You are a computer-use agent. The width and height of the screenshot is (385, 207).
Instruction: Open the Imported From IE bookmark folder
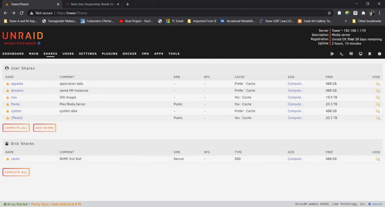click(202, 21)
